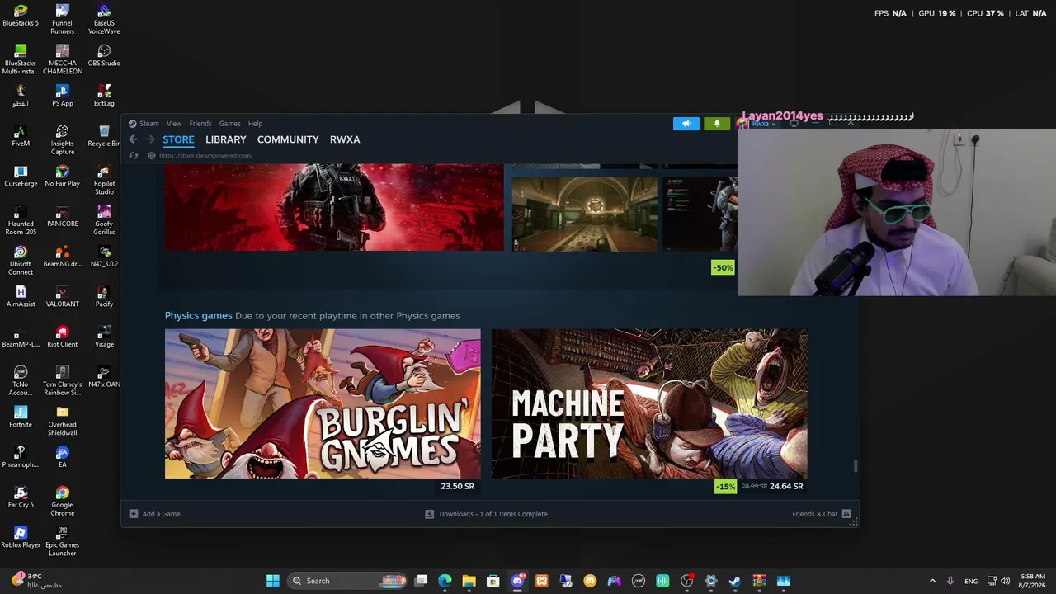
Task: Open File Explorer from the taskbar
Action: pyautogui.click(x=469, y=581)
